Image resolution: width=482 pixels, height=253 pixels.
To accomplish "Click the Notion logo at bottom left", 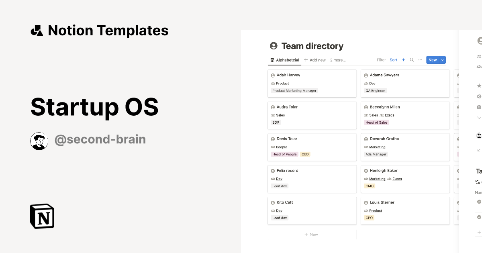I will [42, 216].
